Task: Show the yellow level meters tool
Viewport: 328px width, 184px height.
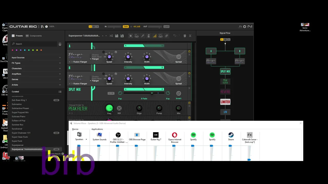Action: coord(155,36)
